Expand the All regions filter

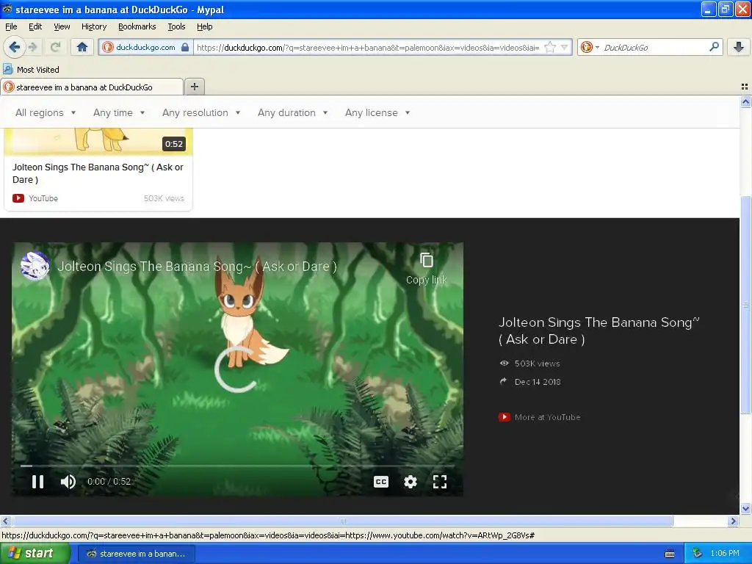46,112
